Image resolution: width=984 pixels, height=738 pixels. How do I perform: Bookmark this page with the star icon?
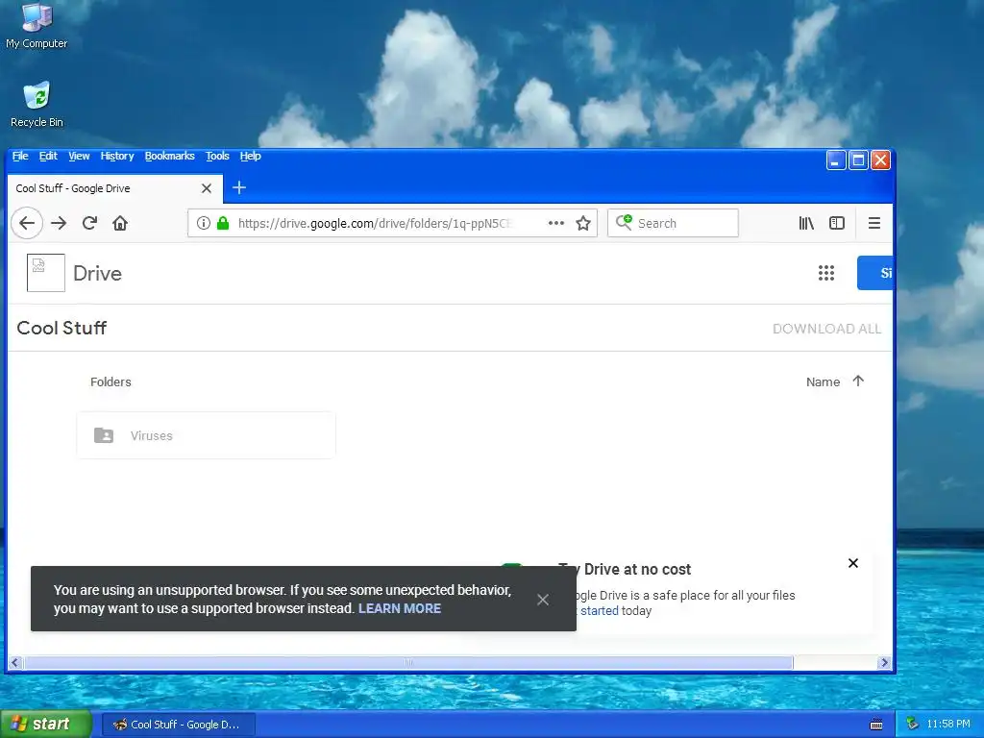pos(583,223)
